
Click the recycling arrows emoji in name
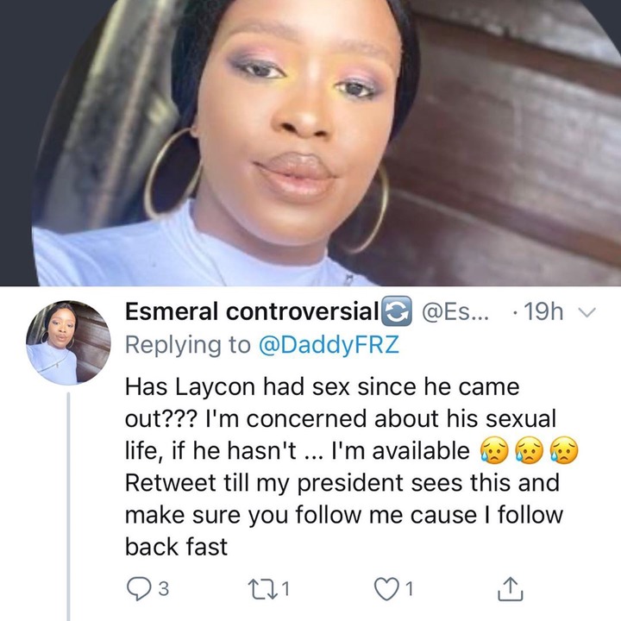tap(397, 310)
